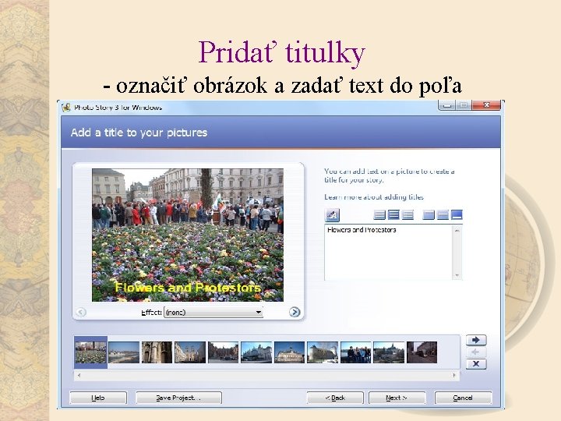Select the sixth filmstrip thumbnail
The width and height of the screenshot is (561, 421).
pos(256,352)
